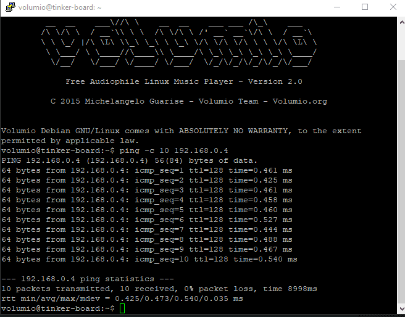The width and height of the screenshot is (405, 317).
Task: Click the icmp_seq=6 time=0.527 ms line
Action: click(147, 220)
